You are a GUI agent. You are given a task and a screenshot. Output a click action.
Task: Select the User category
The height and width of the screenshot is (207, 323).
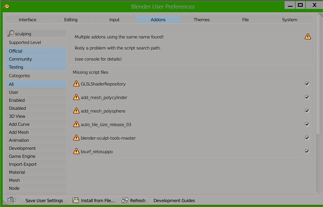point(36,92)
